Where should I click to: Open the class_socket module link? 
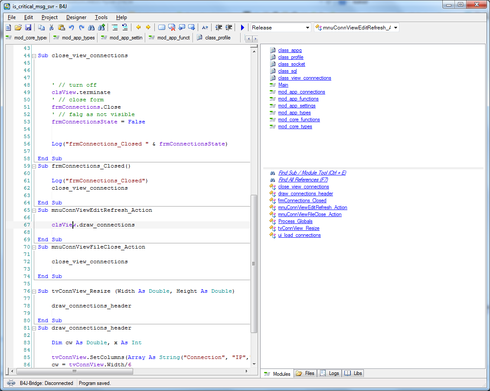291,64
